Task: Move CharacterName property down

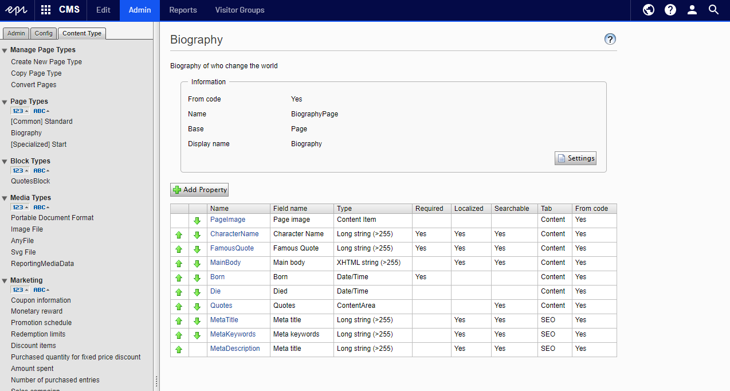Action: click(197, 235)
